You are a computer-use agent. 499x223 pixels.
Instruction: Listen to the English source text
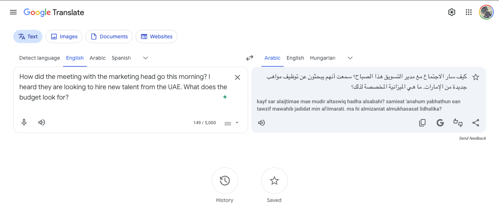click(41, 122)
